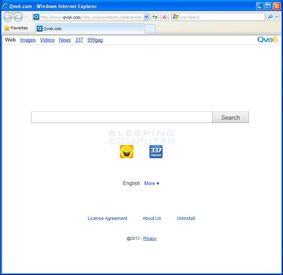Open a blank new tab
The image size is (283, 275).
click(x=150, y=29)
